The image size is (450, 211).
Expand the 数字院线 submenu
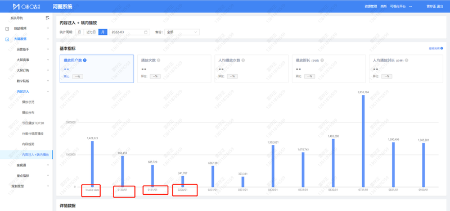pos(48,81)
